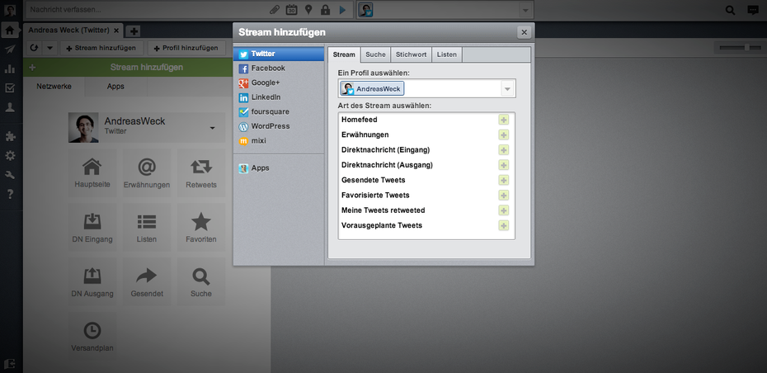Click the Stream hinzufügen toolbar button
Screen dimensions: 767x373
101,48
